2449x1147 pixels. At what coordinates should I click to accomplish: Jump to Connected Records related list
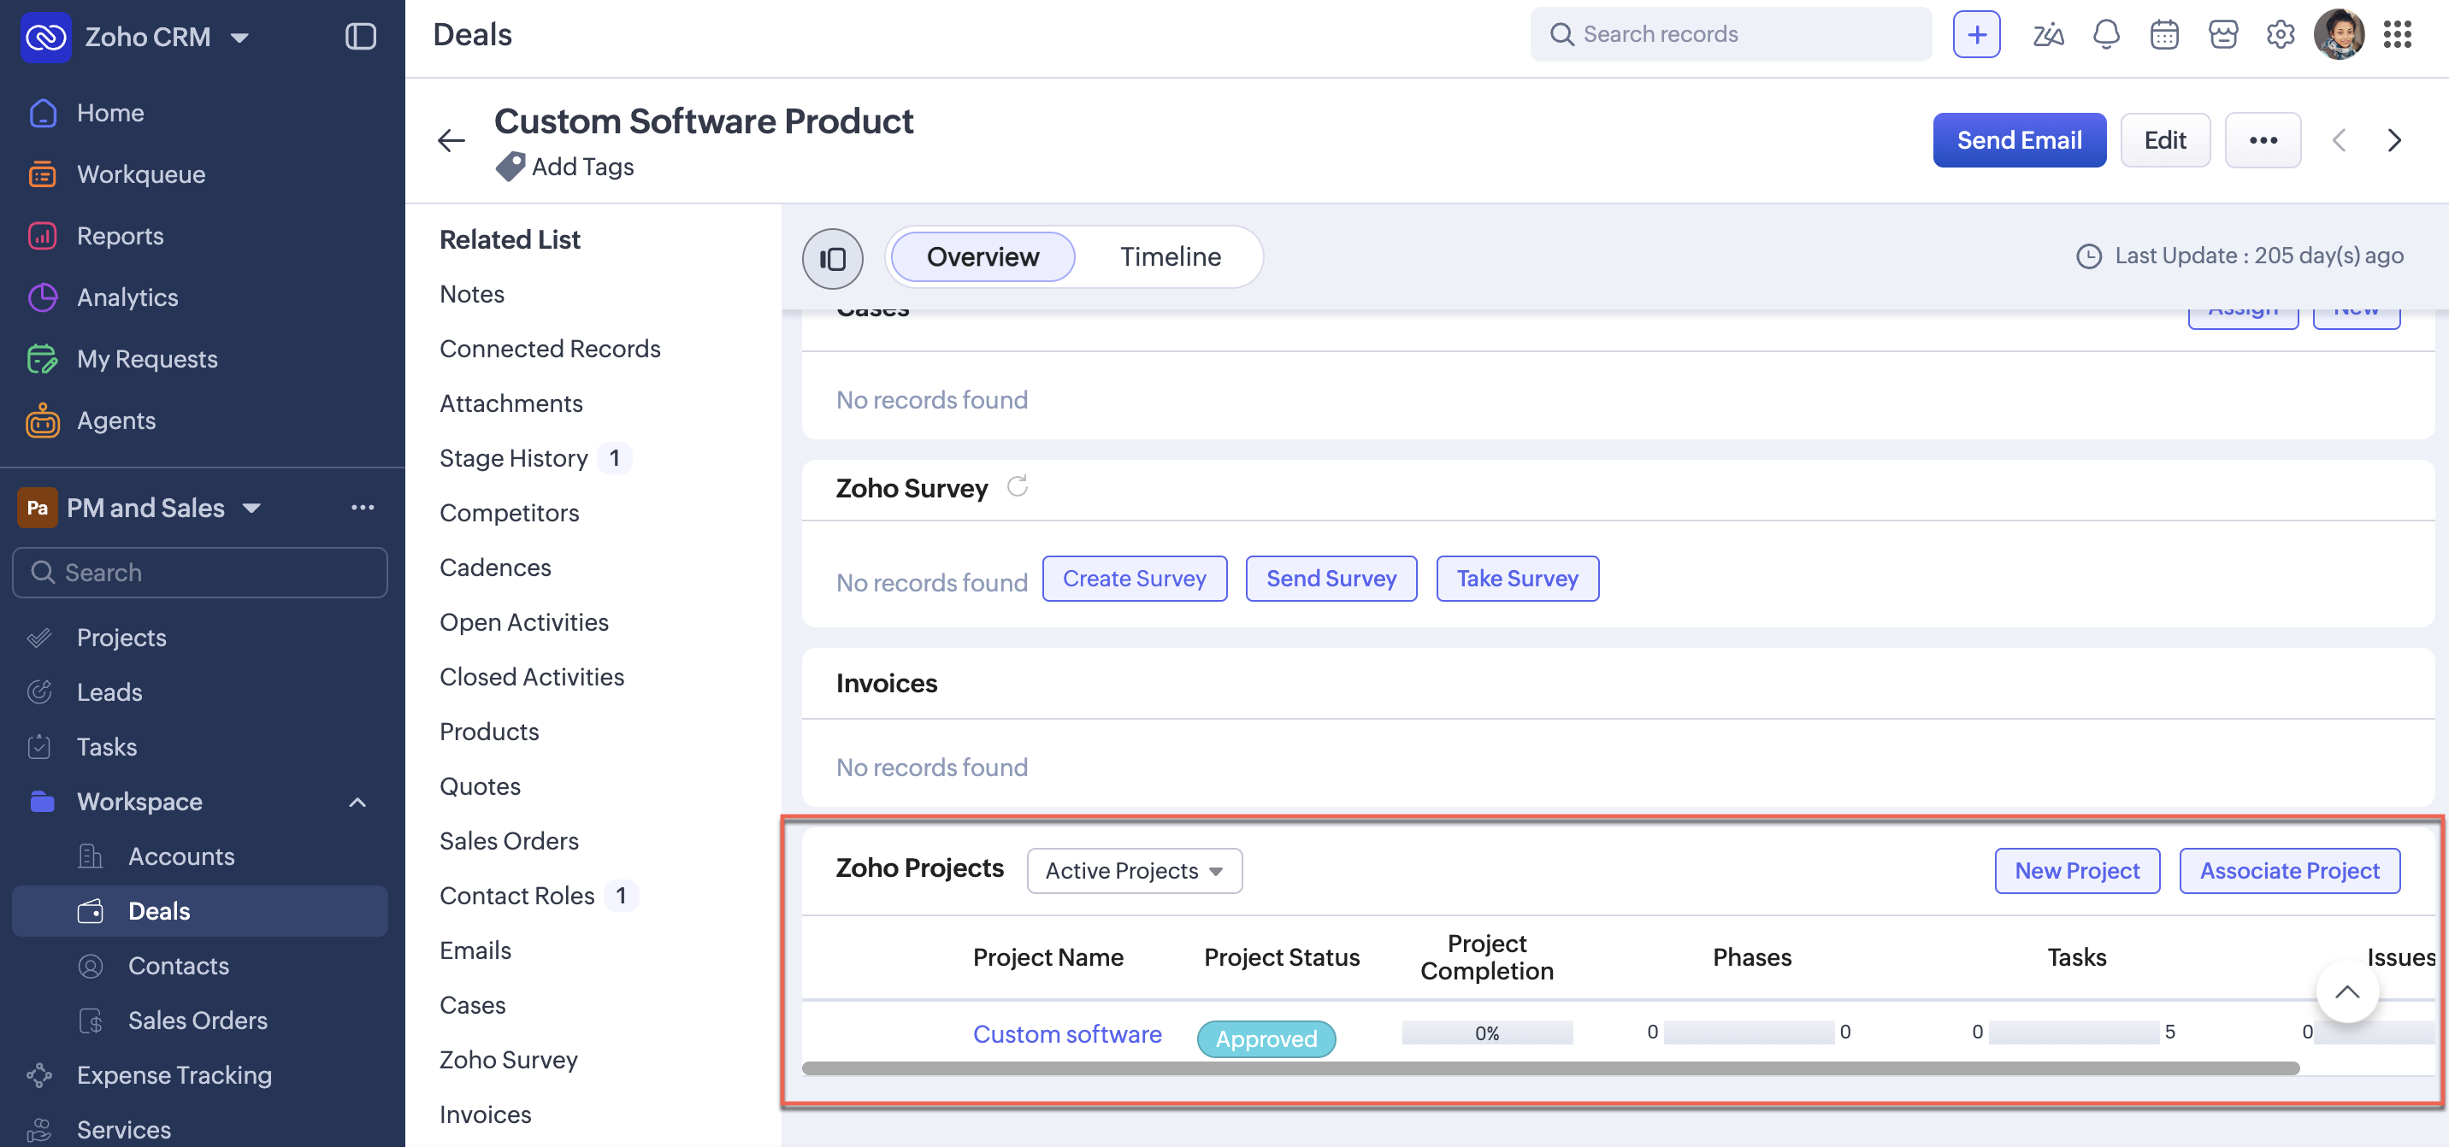(550, 349)
